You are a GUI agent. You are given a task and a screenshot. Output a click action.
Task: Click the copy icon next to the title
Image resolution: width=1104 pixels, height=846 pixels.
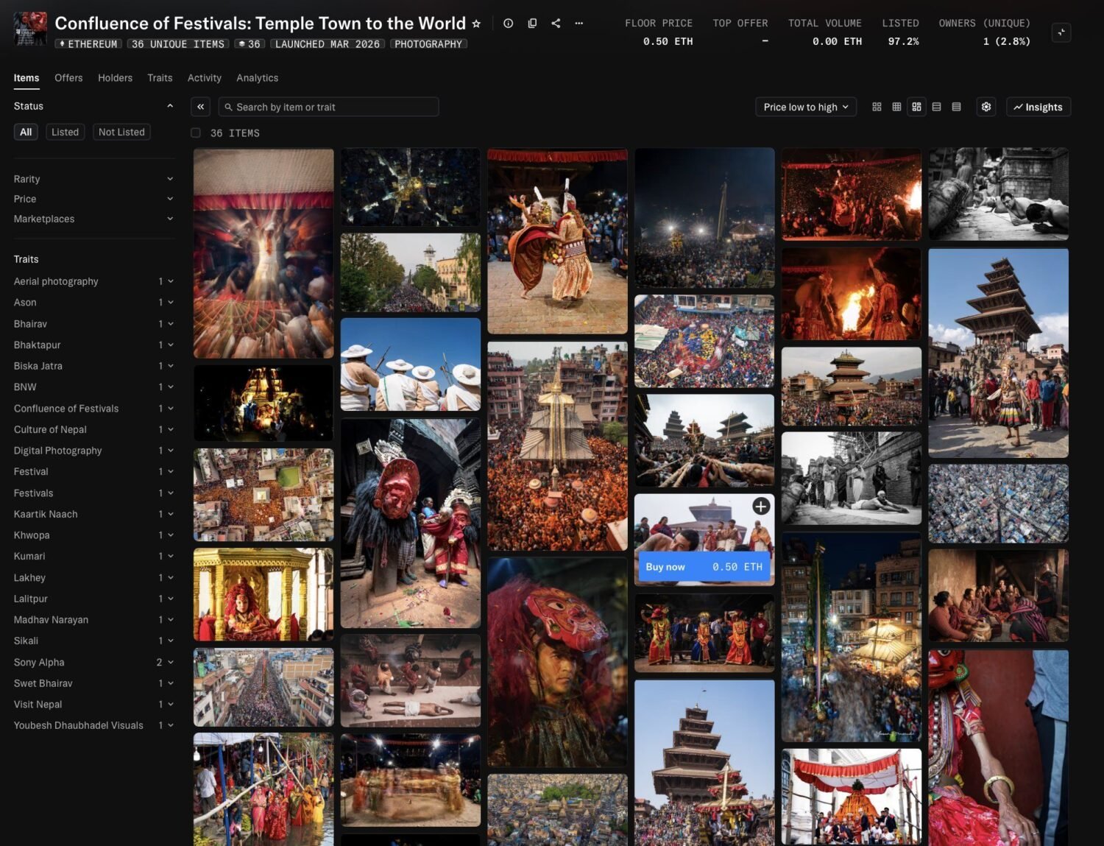532,24
